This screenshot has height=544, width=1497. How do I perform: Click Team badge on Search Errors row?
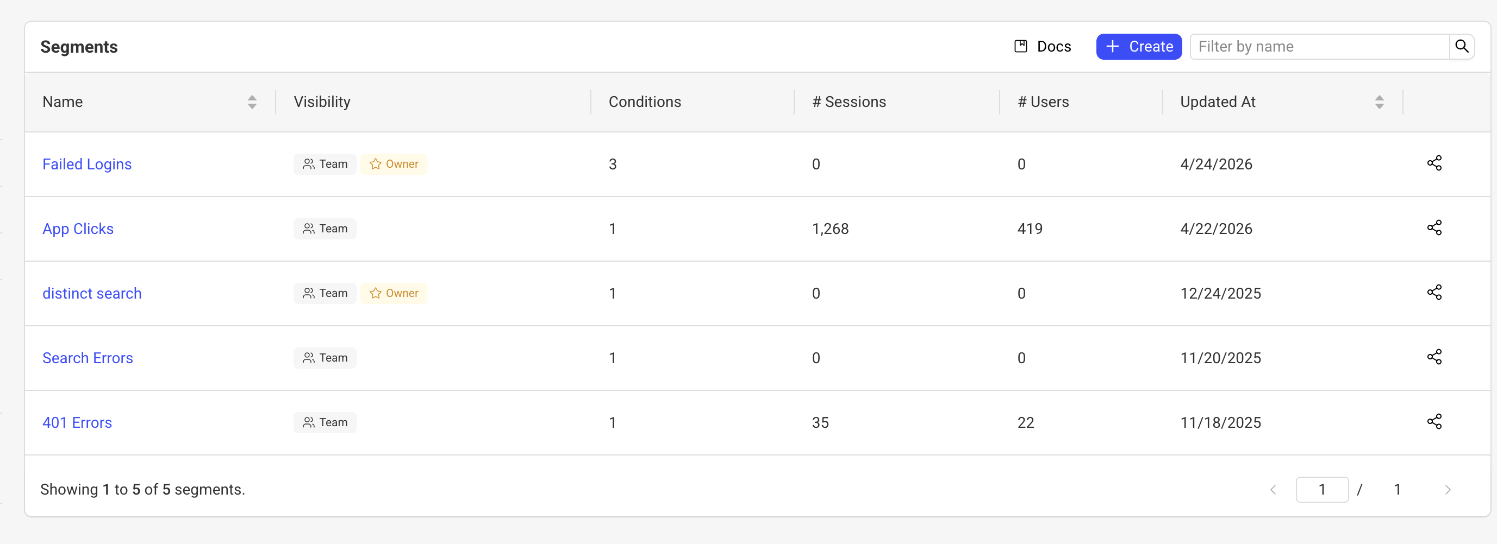pyautogui.click(x=325, y=358)
